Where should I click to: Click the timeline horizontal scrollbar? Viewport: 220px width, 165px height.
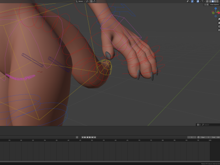point(110,161)
